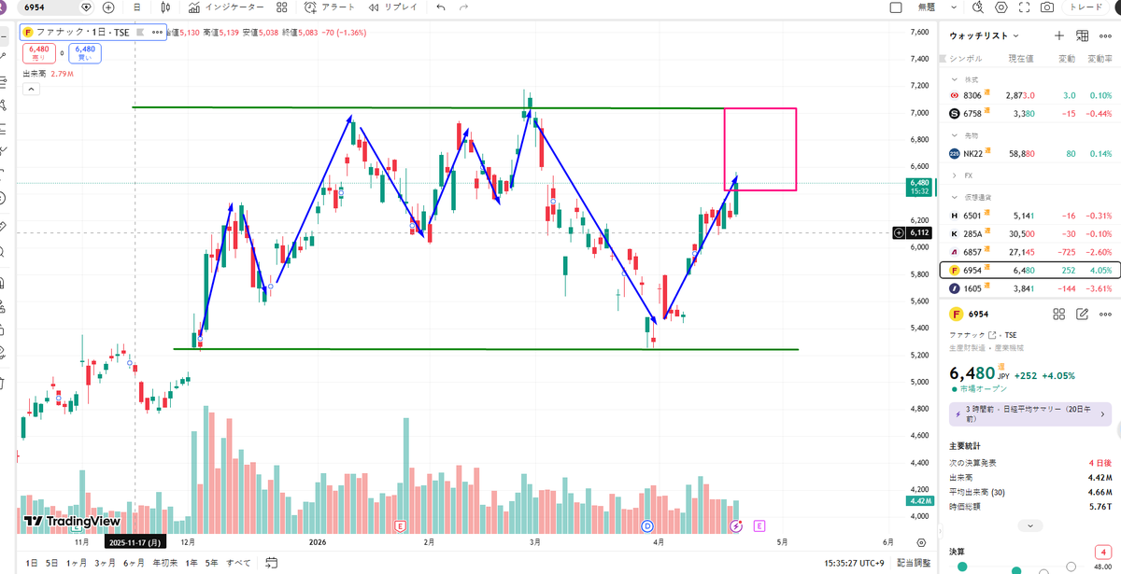Sort watchlist by 変動率 column
Viewport: 1121px width, 574px height.
click(x=1099, y=58)
